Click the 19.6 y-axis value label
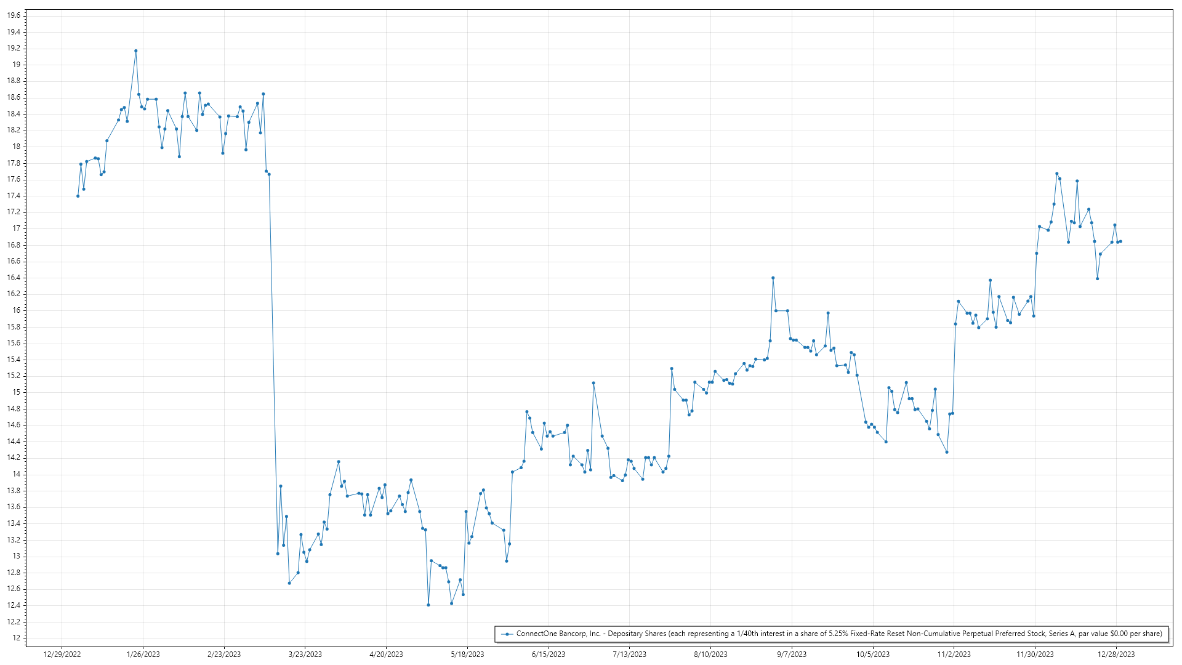Image resolution: width=1182 pixels, height=665 pixels. 14,15
